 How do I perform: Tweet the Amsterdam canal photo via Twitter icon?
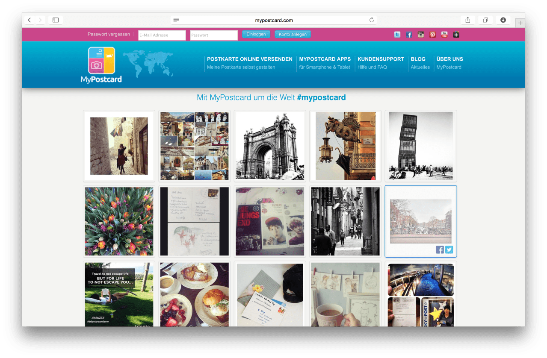pos(449,250)
